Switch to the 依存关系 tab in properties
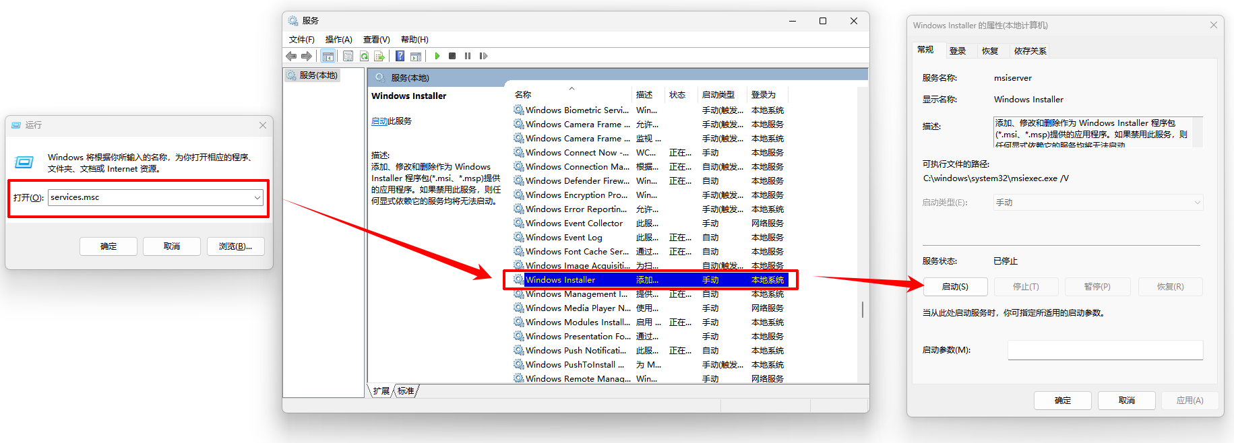This screenshot has width=1234, height=443. (1030, 51)
